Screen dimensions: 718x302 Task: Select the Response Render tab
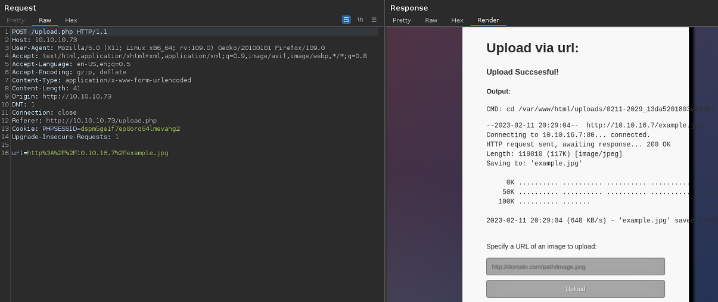[x=488, y=20]
